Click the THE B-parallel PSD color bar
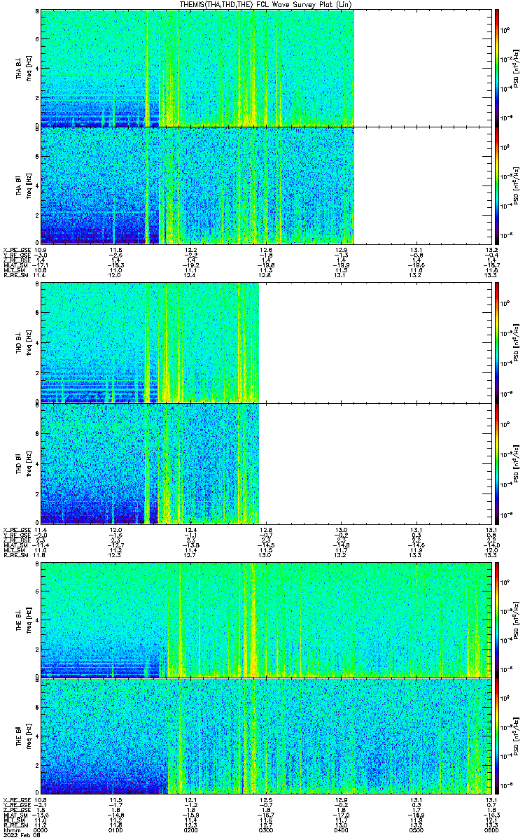This screenshot has width=525, height=840. click(497, 736)
